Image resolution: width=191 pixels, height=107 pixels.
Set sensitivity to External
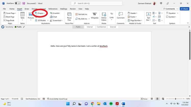coord(113,27)
